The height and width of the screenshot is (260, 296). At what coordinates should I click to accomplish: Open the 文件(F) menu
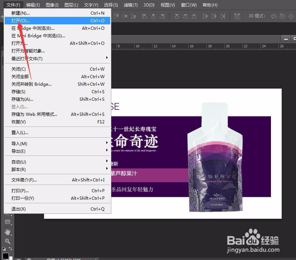pos(13,5)
